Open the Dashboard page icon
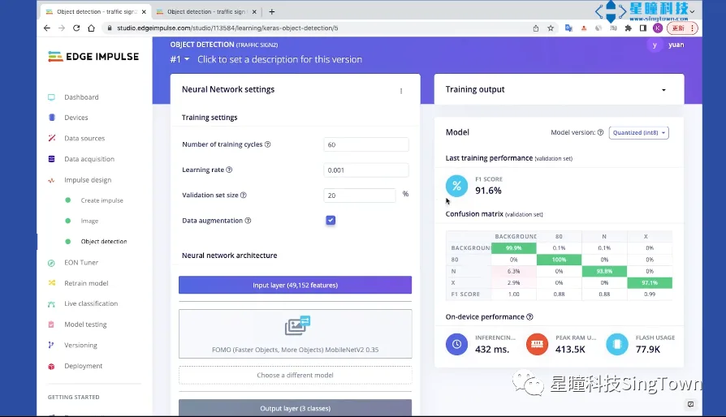 tap(51, 97)
